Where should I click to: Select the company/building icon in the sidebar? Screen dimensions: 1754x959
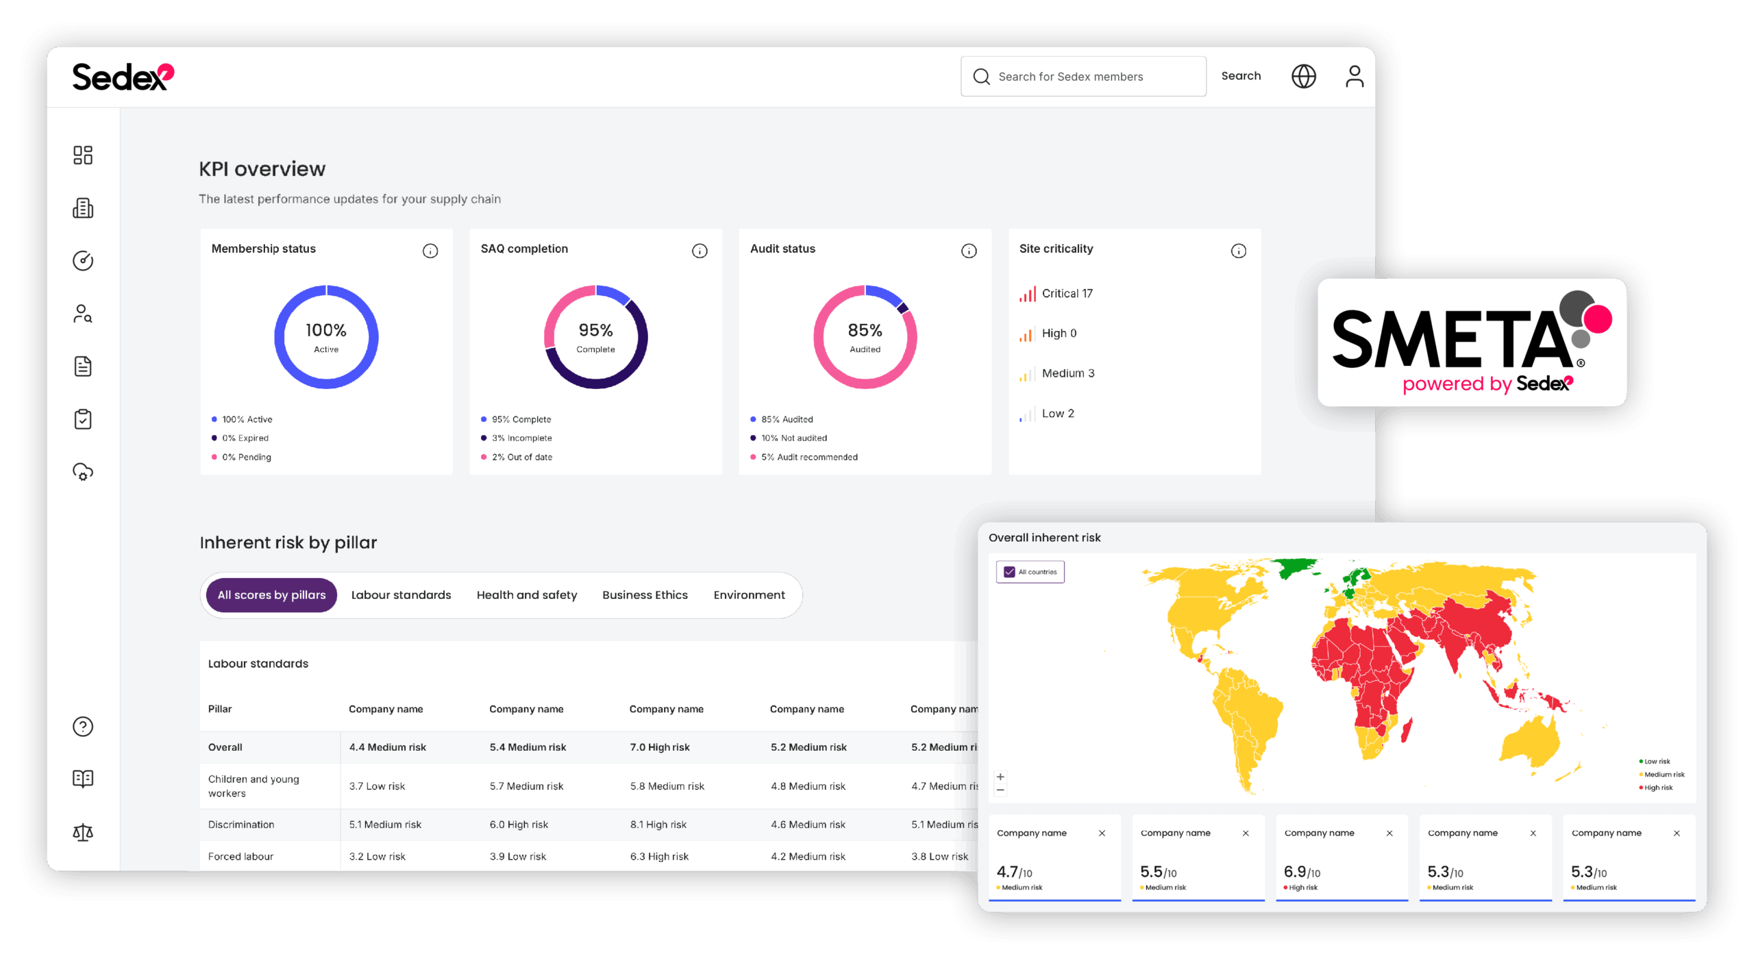83,208
